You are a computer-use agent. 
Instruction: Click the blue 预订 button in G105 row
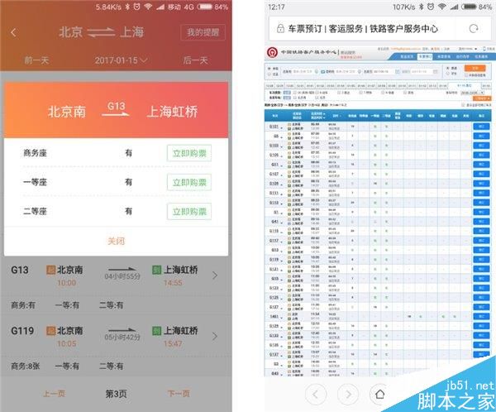point(481,155)
